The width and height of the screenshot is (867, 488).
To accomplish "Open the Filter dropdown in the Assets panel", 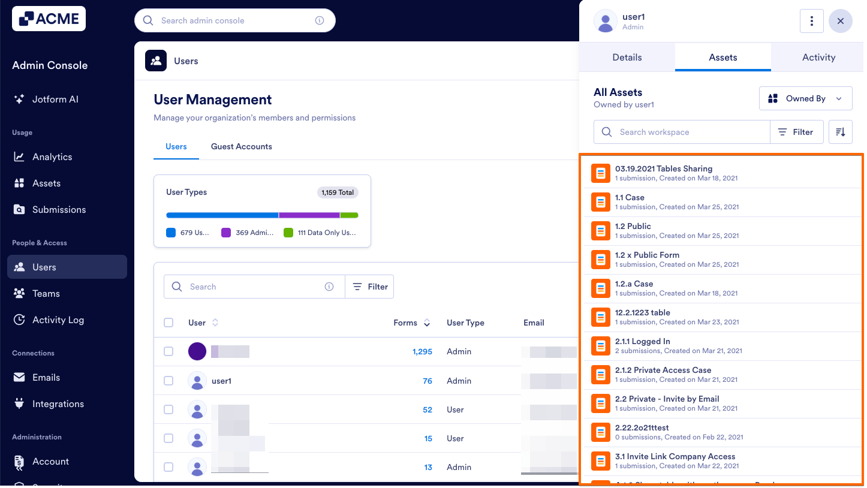I will click(796, 131).
